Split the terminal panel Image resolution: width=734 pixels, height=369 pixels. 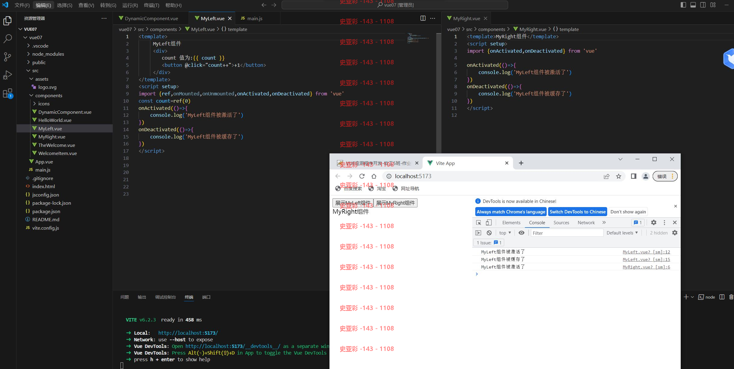[722, 297]
